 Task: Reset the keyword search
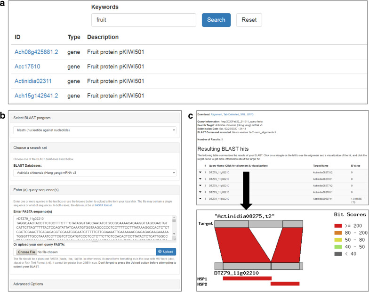coord(249,20)
